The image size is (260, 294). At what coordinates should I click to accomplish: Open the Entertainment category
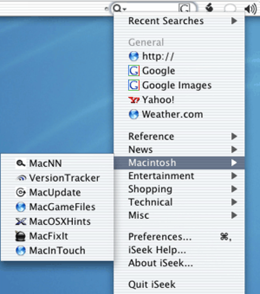[179, 176]
